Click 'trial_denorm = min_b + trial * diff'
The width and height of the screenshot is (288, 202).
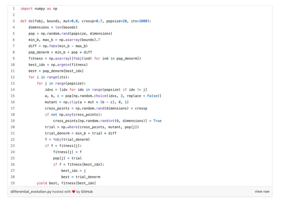(x=80, y=133)
